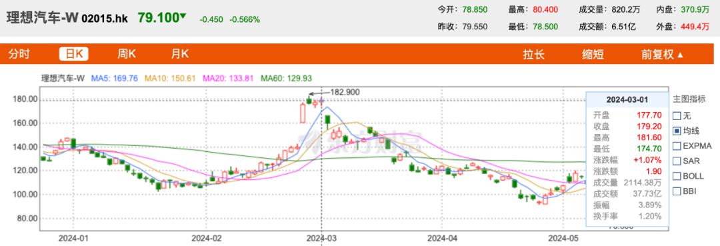Click the 成交量 2114.38万 tooltip row
The height and width of the screenshot is (246, 720).
627,182
